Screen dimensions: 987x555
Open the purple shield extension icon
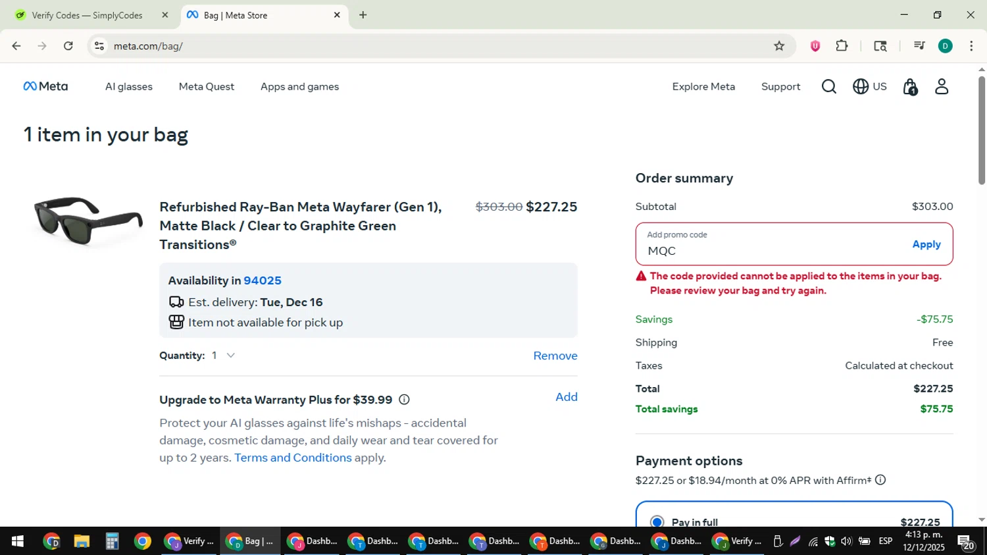tap(815, 46)
